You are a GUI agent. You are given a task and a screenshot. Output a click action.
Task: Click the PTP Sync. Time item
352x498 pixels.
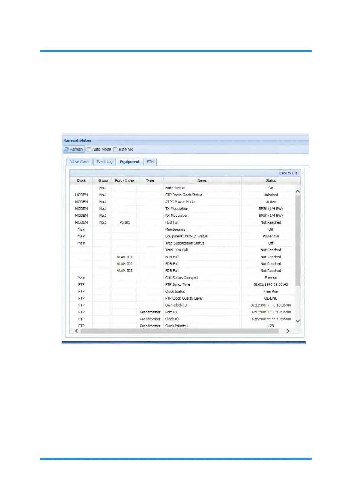pyautogui.click(x=177, y=284)
